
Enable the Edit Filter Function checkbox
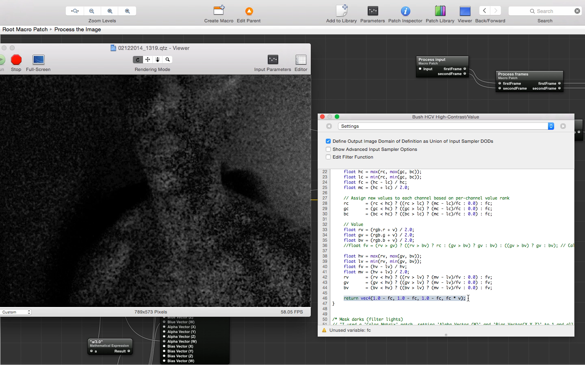tap(328, 157)
